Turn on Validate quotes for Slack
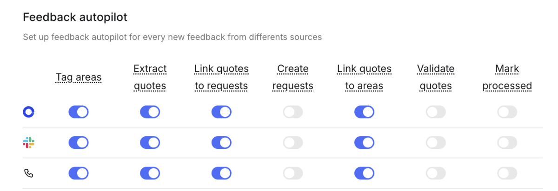The width and height of the screenshot is (558, 191). [436, 142]
